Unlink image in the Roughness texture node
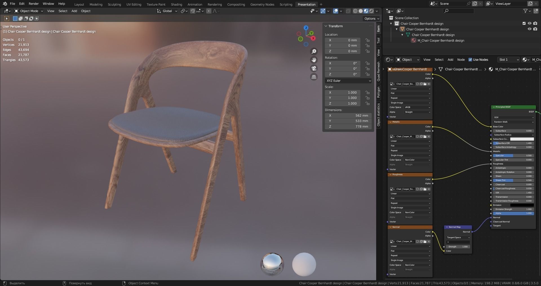Screen dimensions: 541x286 click(429, 189)
